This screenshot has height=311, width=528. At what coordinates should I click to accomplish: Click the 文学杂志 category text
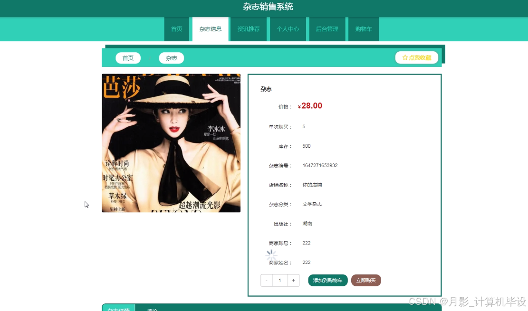coord(311,204)
